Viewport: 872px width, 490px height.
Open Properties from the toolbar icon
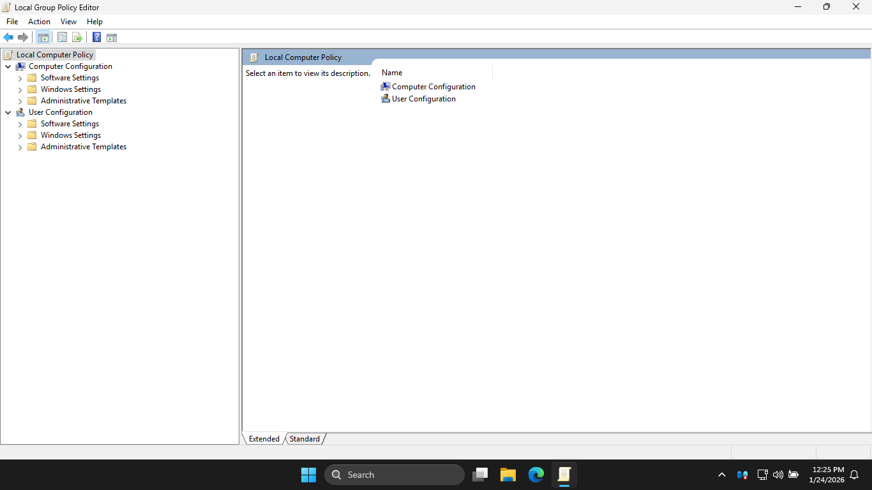(x=62, y=38)
